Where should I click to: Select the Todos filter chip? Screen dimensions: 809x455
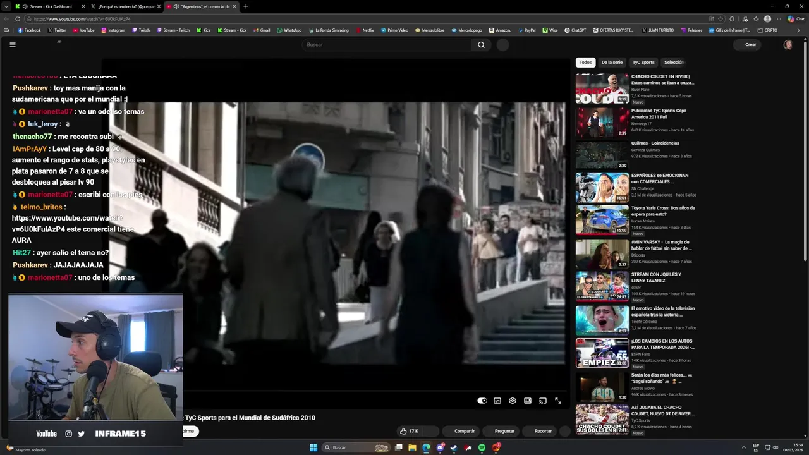(586, 63)
